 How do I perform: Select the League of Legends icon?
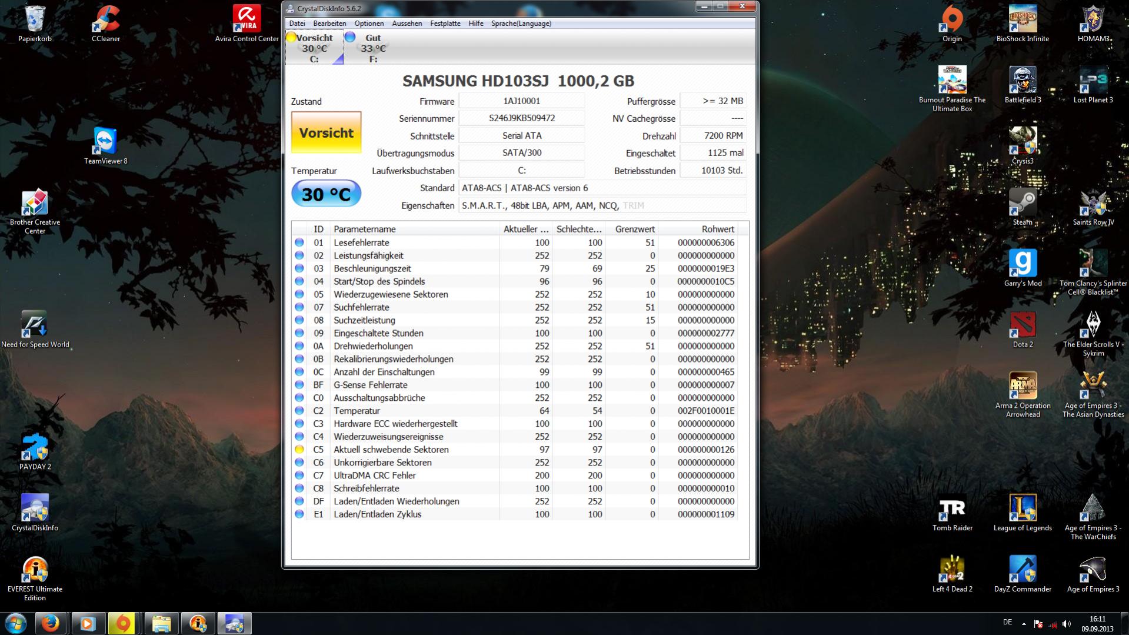coord(1023,513)
